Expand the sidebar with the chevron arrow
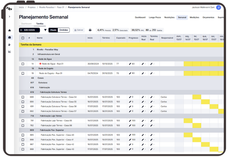This screenshot has height=157, width=228. click(9, 17)
